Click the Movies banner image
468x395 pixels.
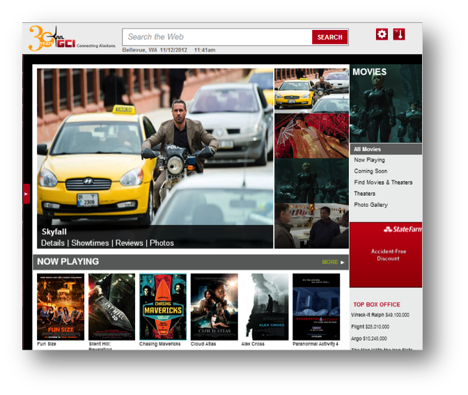coord(386,103)
